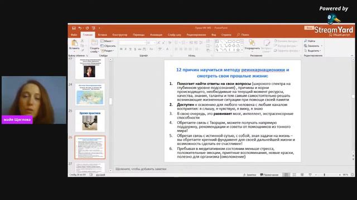357x200 pixels.
Task: Click Найти find button
Action: (310, 41)
